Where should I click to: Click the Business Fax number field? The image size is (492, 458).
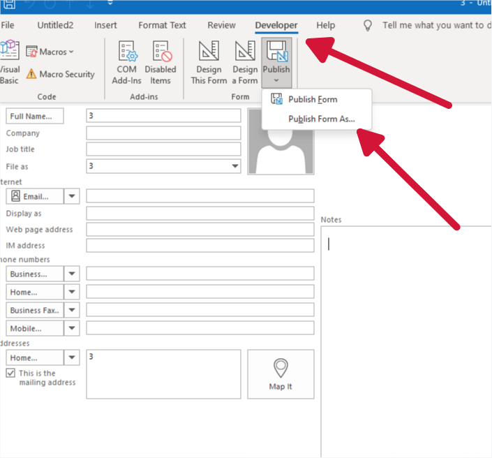(x=200, y=310)
